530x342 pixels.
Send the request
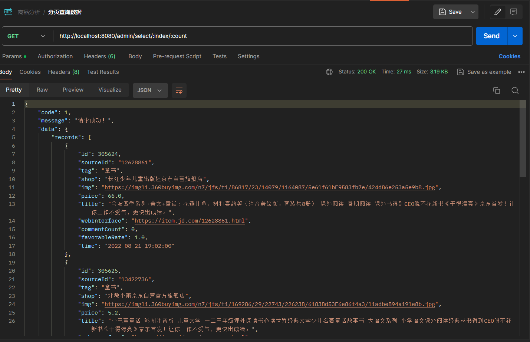tap(491, 36)
